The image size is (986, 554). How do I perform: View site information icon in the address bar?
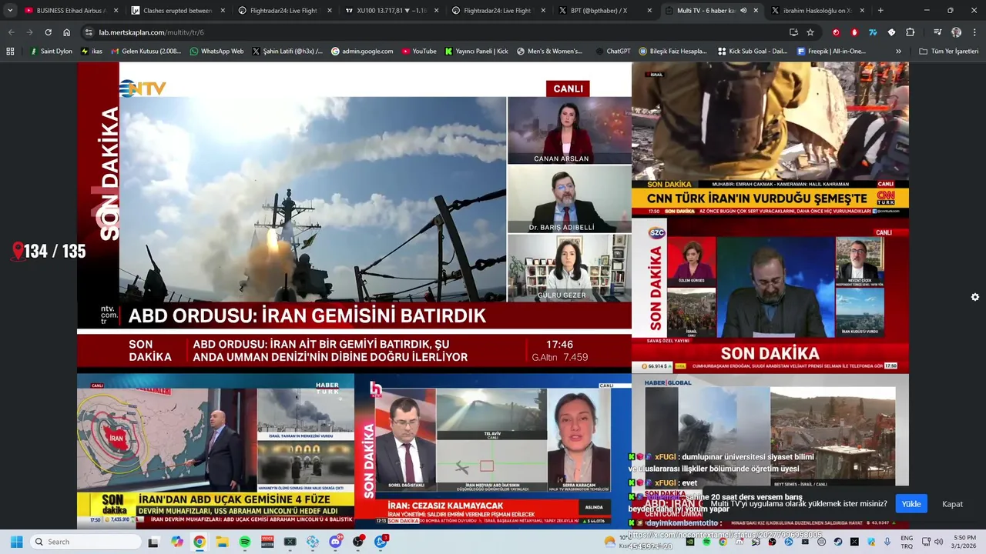coord(89,32)
